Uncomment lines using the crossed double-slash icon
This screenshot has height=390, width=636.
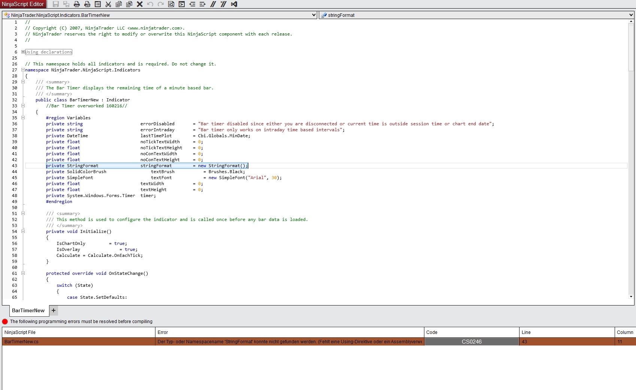click(x=224, y=4)
